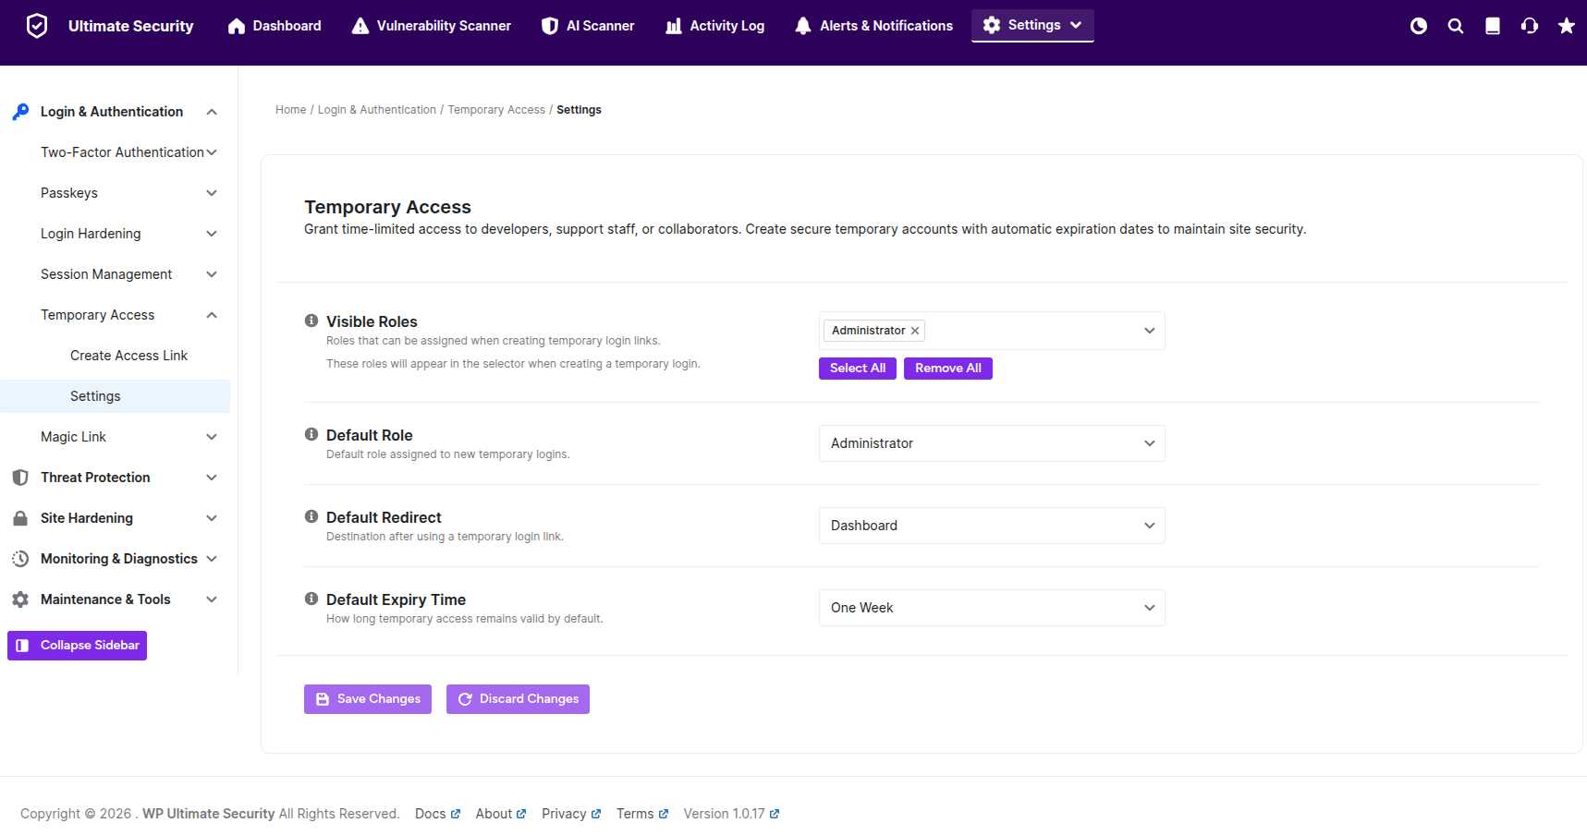Click the Site Hardening lock icon
This screenshot has width=1587, height=835.
pos(20,518)
